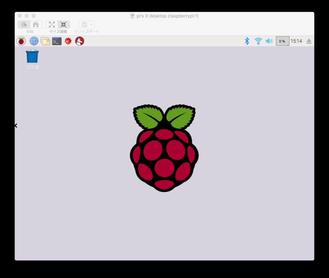The width and height of the screenshot is (329, 278).
Task: Adjust volume via speaker icon
Action: tap(269, 41)
